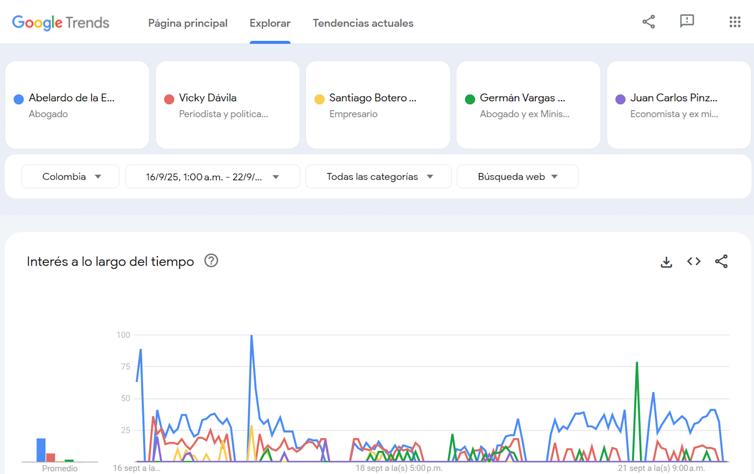Open the send feedback icon
The height and width of the screenshot is (474, 754).
click(687, 22)
